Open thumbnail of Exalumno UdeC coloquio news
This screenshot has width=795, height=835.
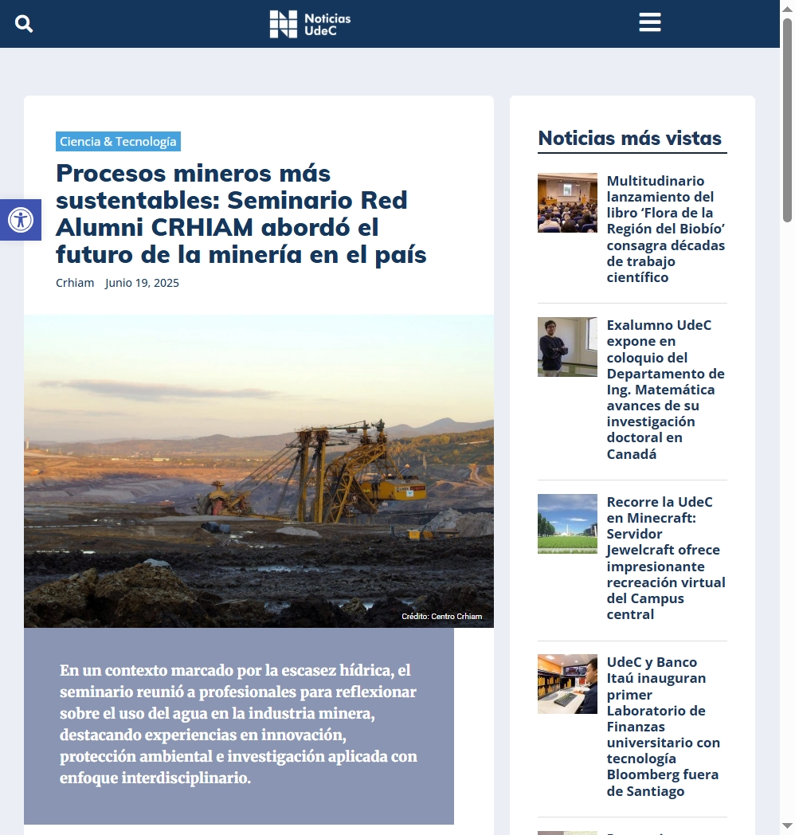pos(568,347)
